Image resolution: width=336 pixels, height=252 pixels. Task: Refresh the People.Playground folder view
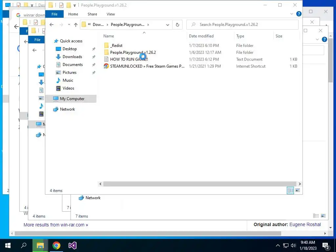178,25
